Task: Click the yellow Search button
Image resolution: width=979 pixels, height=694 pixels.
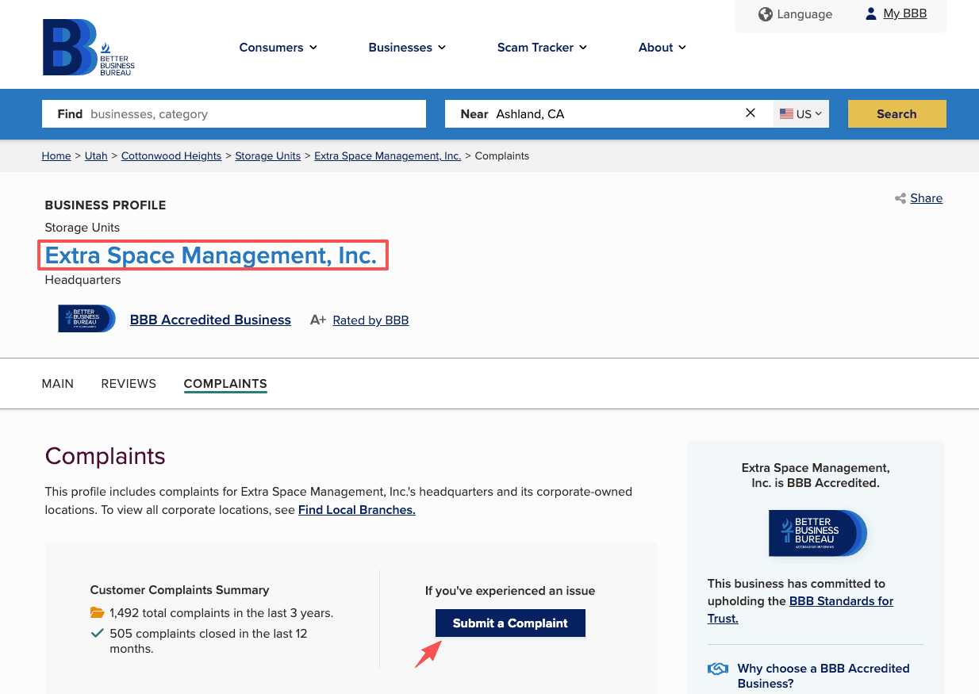Action: (x=896, y=113)
